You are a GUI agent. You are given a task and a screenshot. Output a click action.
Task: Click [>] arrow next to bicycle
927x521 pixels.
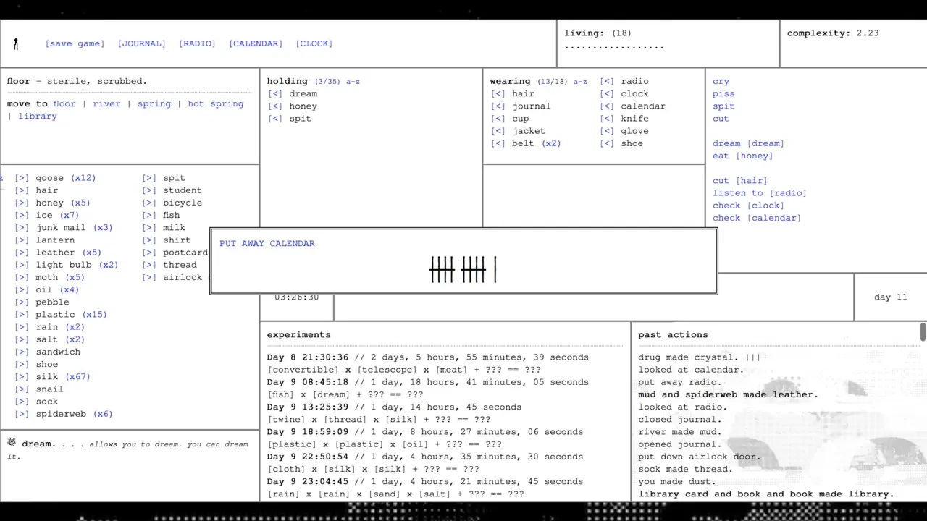149,203
